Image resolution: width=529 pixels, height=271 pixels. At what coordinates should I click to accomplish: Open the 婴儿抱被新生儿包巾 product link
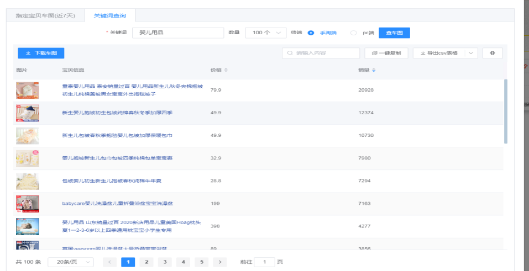(x=117, y=158)
